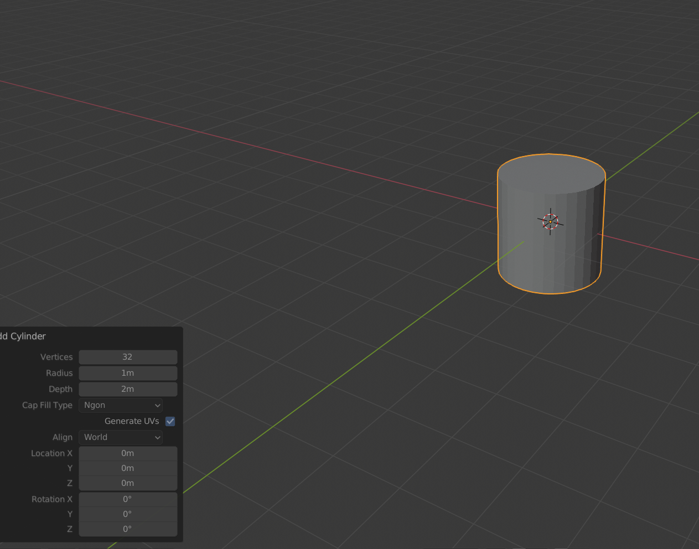Click the Location Z field
699x549 pixels.
point(128,483)
